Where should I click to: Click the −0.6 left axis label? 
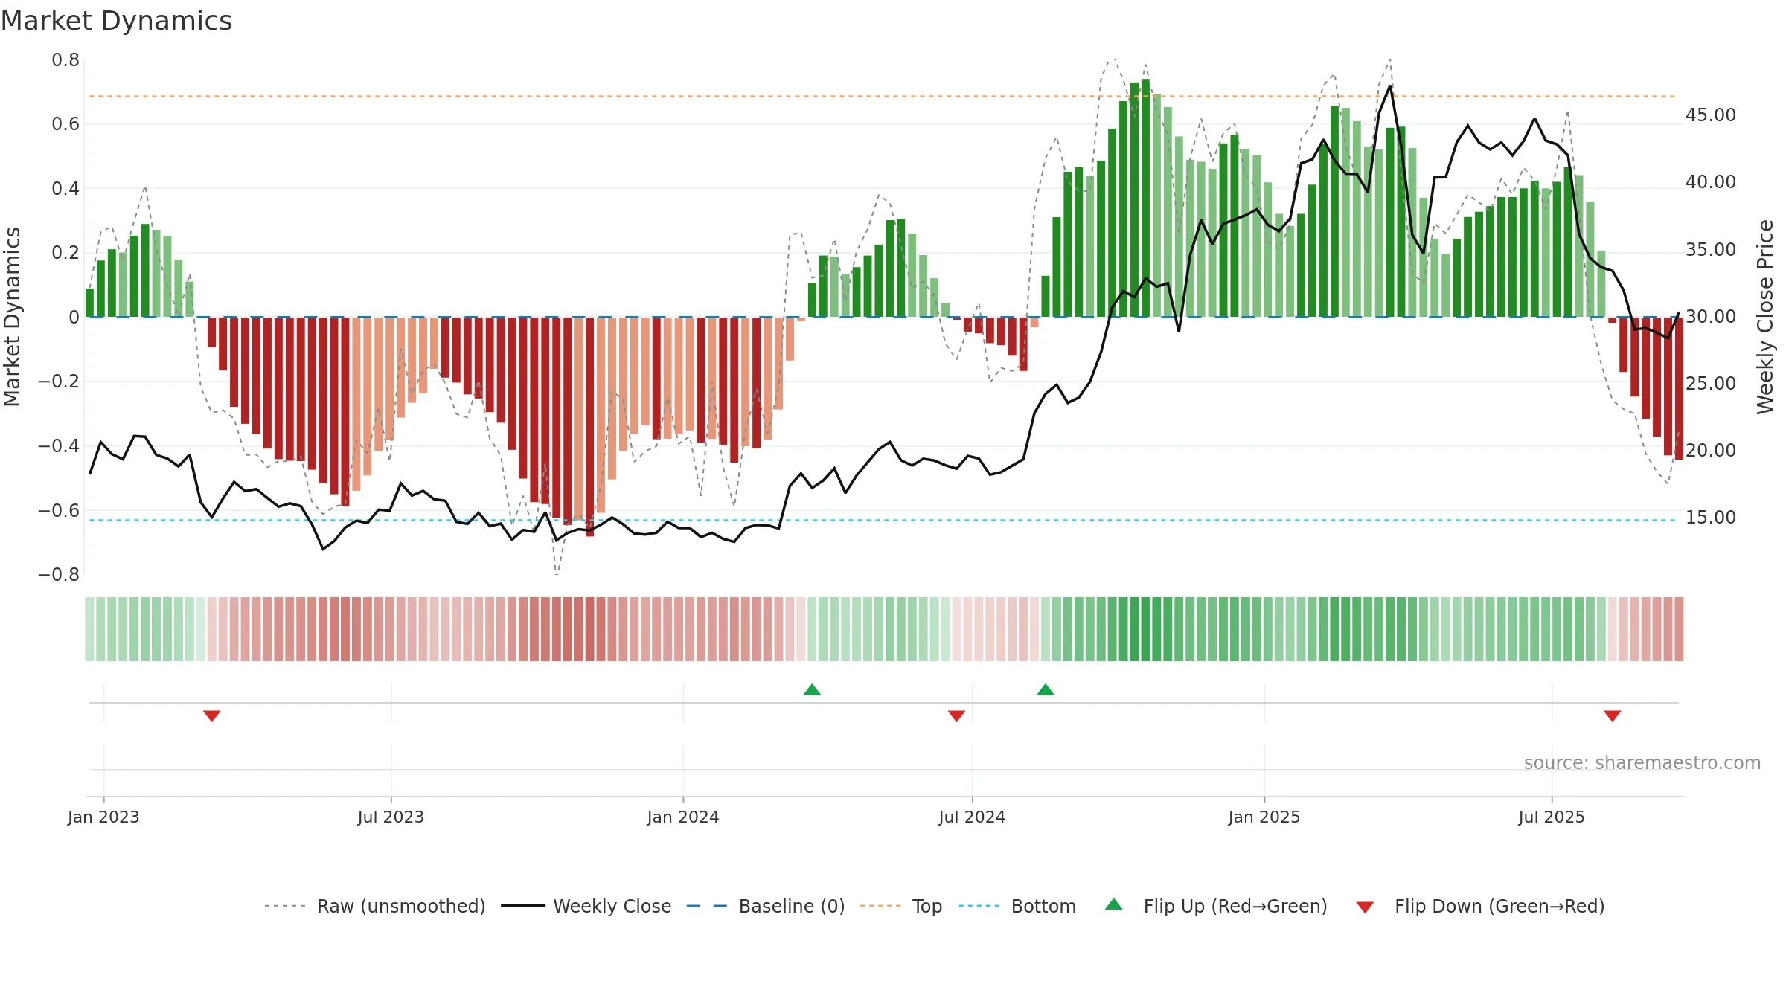(x=59, y=511)
